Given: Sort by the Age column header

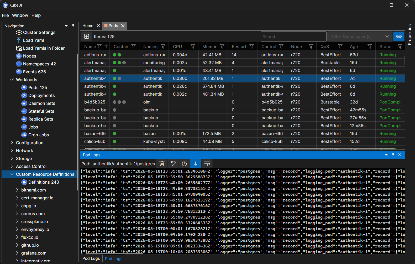Looking at the screenshot, I should (x=354, y=46).
